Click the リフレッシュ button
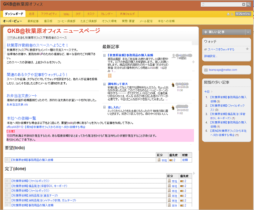254x210 pixels. (x=243, y=14)
